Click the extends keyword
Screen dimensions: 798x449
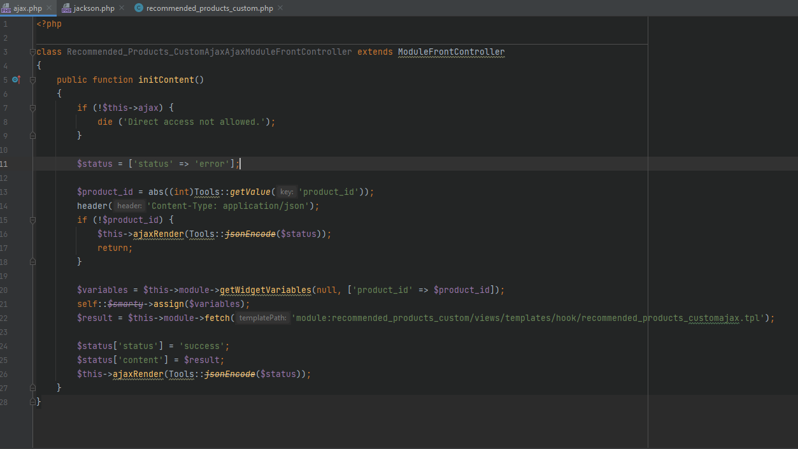[x=375, y=52]
